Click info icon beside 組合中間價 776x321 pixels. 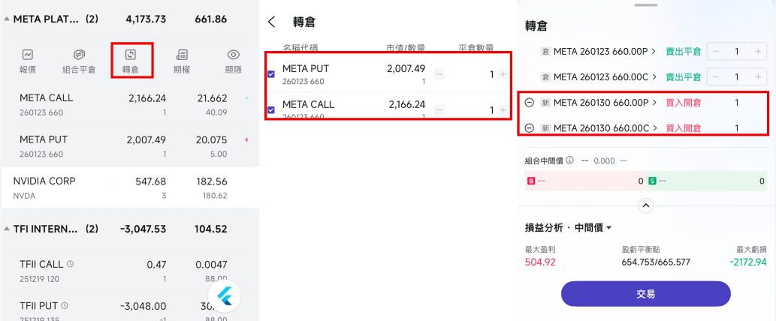pyautogui.click(x=569, y=160)
